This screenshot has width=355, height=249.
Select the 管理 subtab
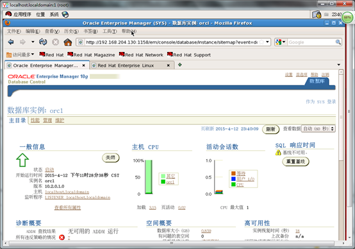[47, 120]
